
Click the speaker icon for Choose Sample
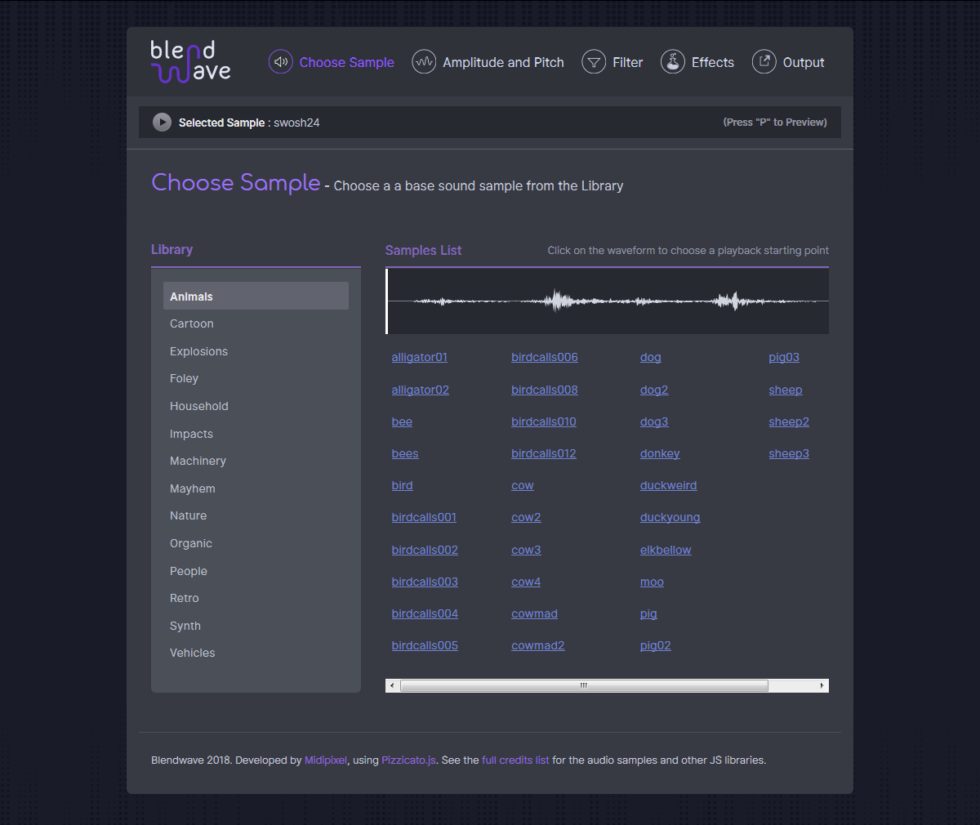pyautogui.click(x=281, y=62)
